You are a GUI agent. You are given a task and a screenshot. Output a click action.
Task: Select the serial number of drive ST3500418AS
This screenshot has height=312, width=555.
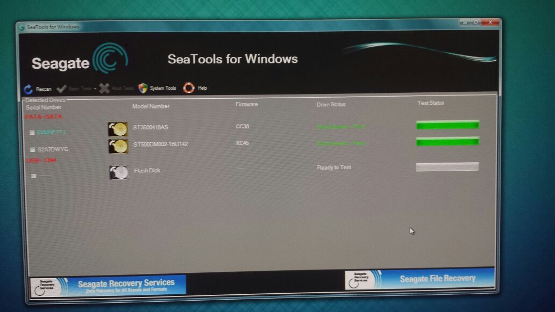coord(51,132)
